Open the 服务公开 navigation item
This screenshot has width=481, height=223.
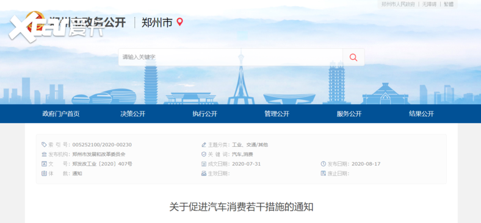[x=349, y=114]
